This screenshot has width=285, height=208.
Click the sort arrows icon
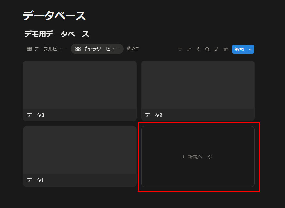click(189, 49)
